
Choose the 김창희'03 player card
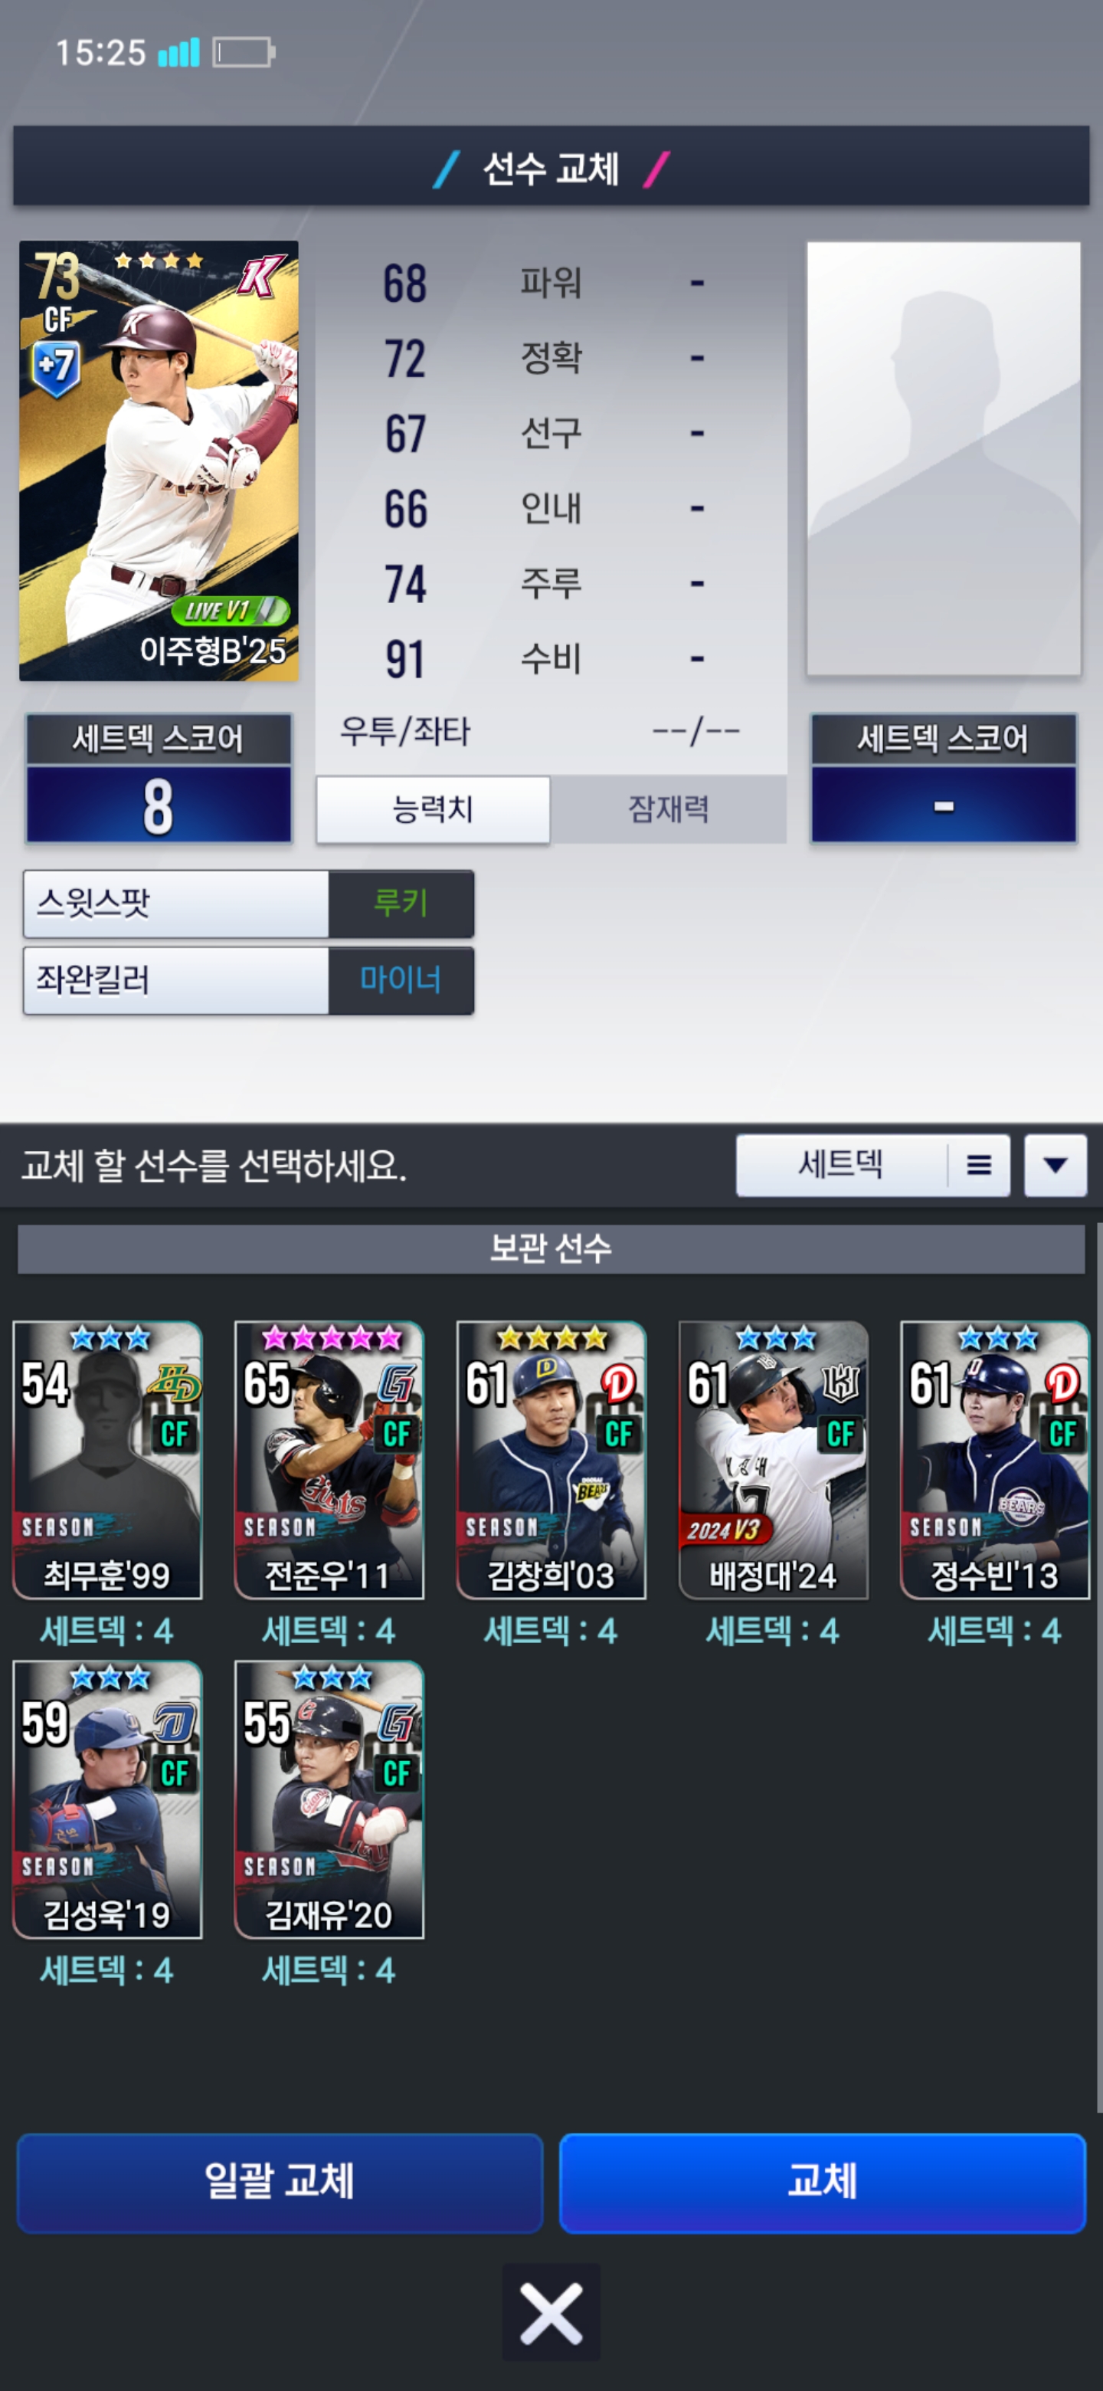coord(551,1460)
